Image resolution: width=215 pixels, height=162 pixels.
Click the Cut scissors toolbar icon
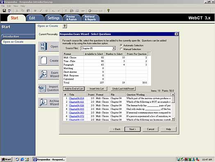point(17,11)
